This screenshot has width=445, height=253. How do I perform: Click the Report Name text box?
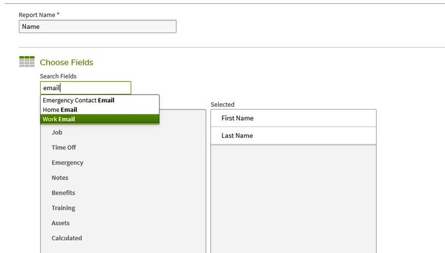97,26
